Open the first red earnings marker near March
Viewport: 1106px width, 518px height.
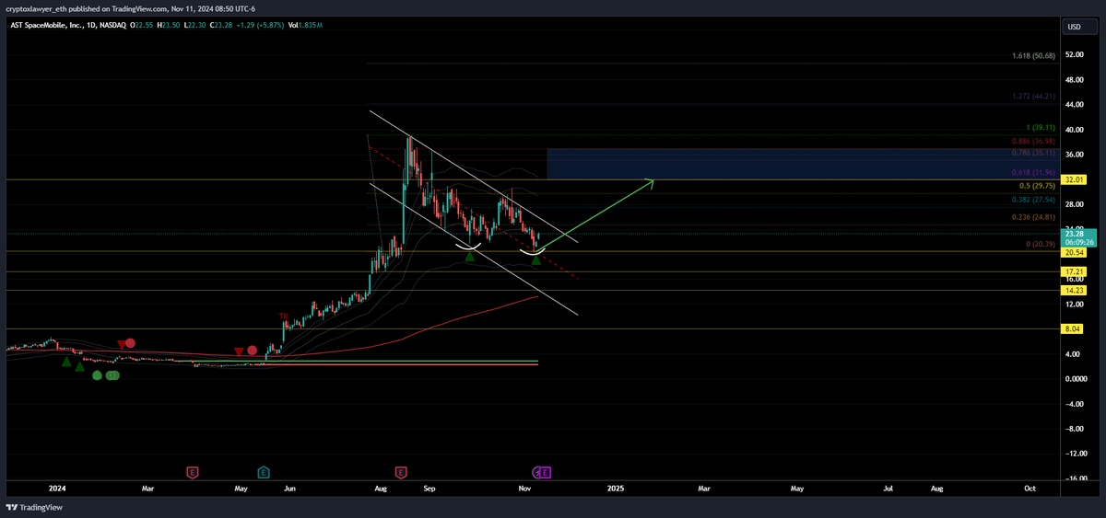(193, 472)
